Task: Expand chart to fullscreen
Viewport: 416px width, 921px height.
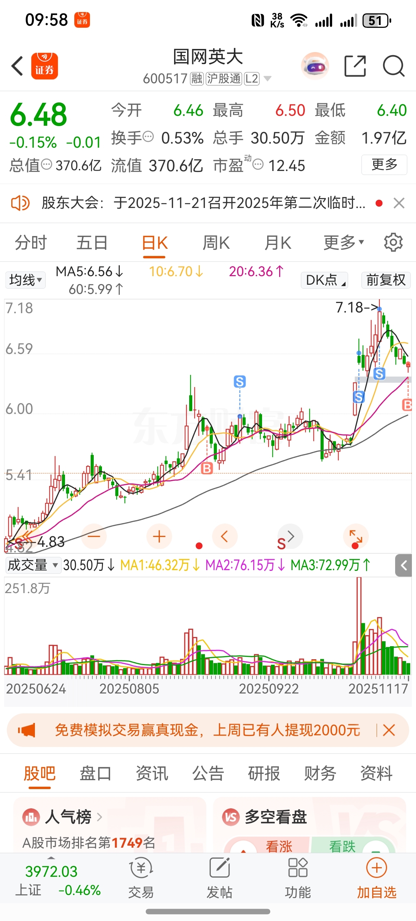Action: [x=356, y=536]
